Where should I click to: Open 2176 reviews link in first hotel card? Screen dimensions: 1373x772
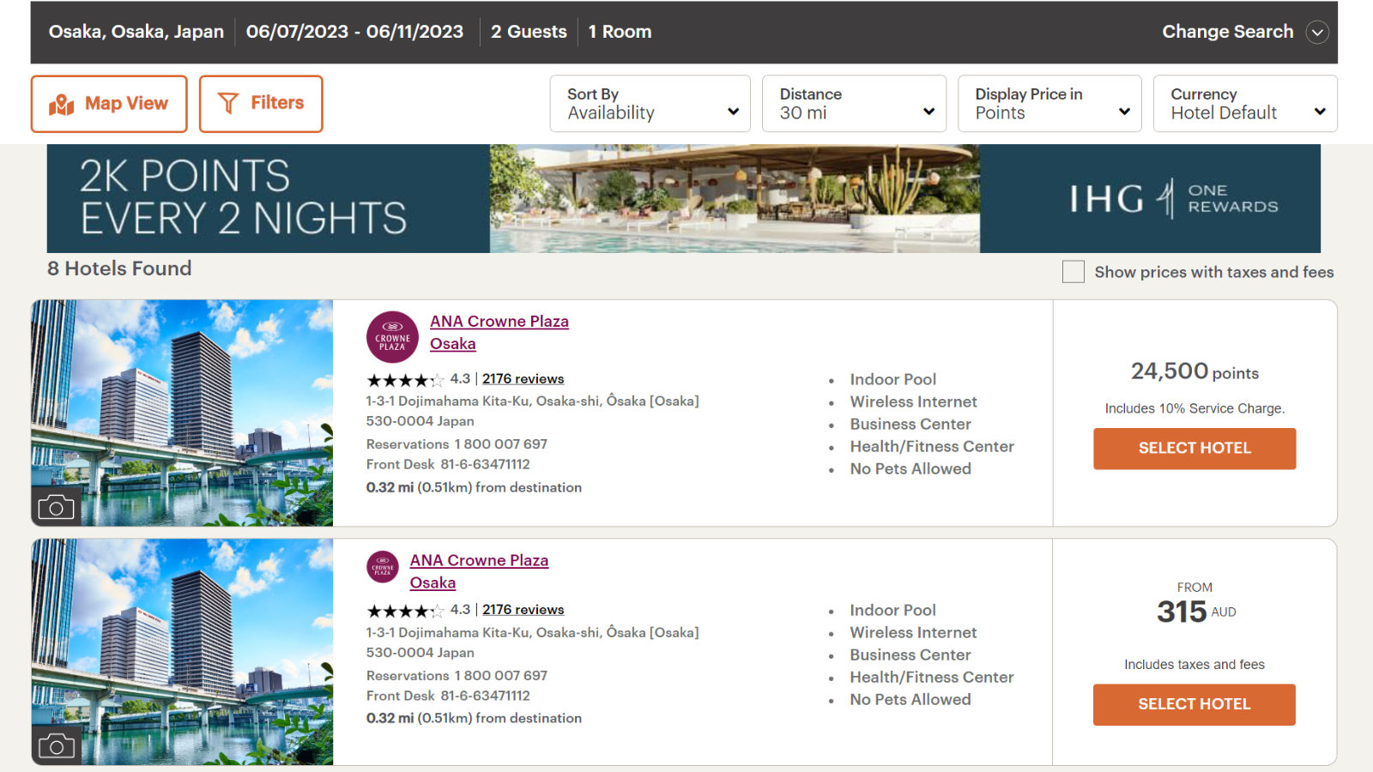click(523, 379)
